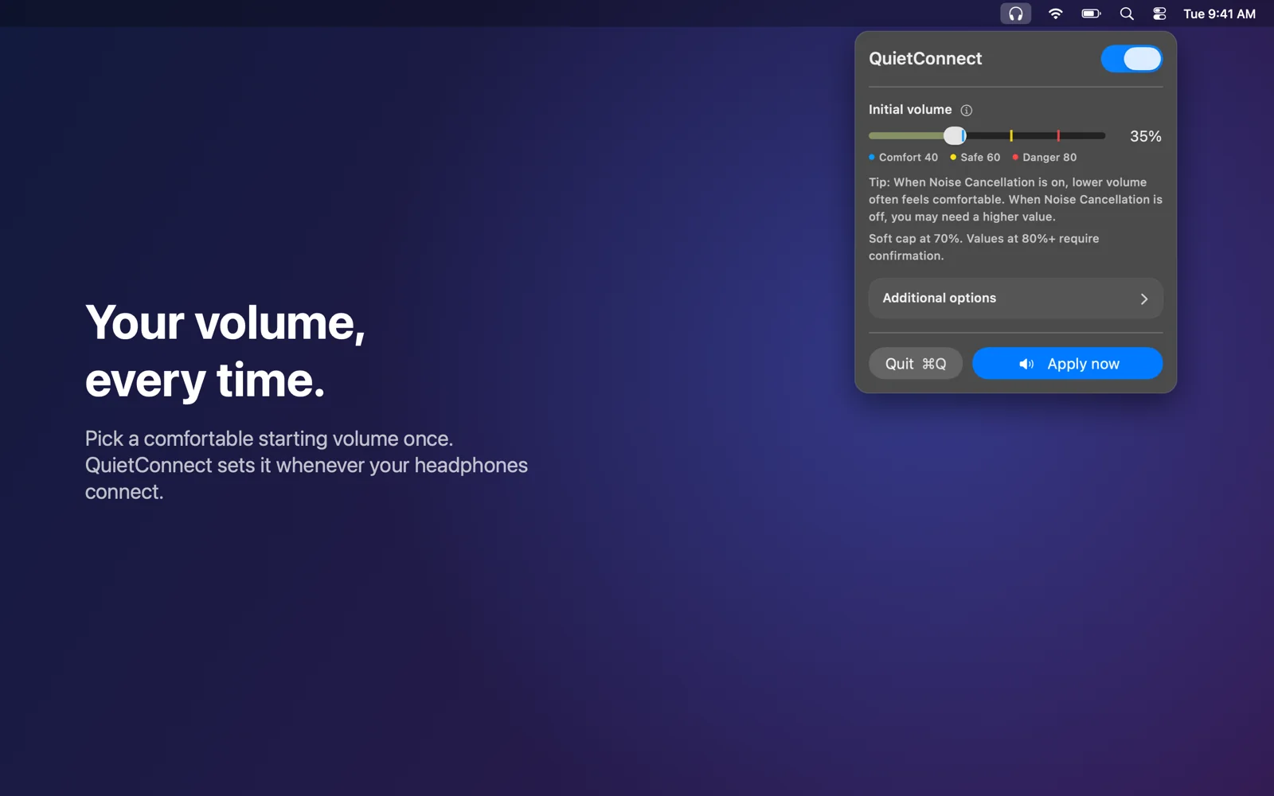The width and height of the screenshot is (1274, 796).
Task: Click the Quit ⌘Q button
Action: [916, 363]
